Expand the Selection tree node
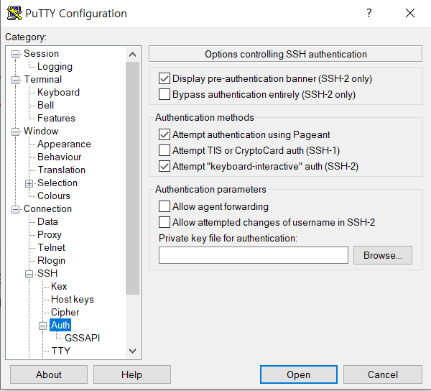 29,183
